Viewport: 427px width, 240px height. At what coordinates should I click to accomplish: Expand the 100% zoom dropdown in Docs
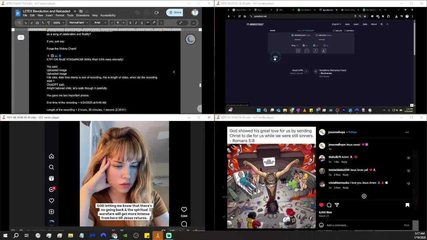58,23
